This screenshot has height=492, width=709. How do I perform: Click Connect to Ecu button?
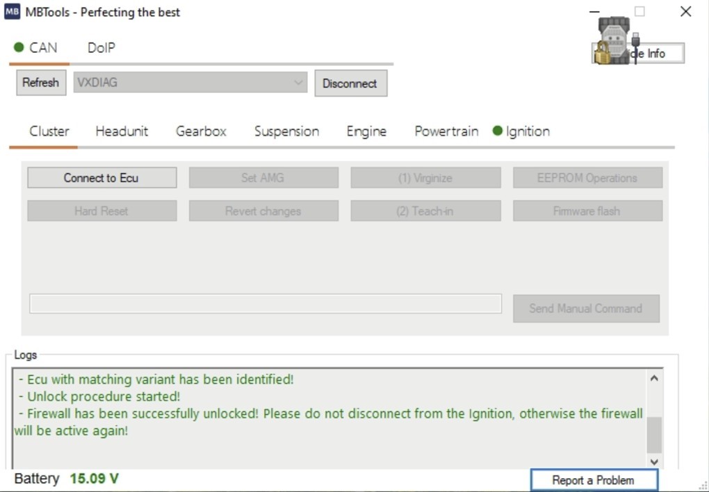coord(101,178)
